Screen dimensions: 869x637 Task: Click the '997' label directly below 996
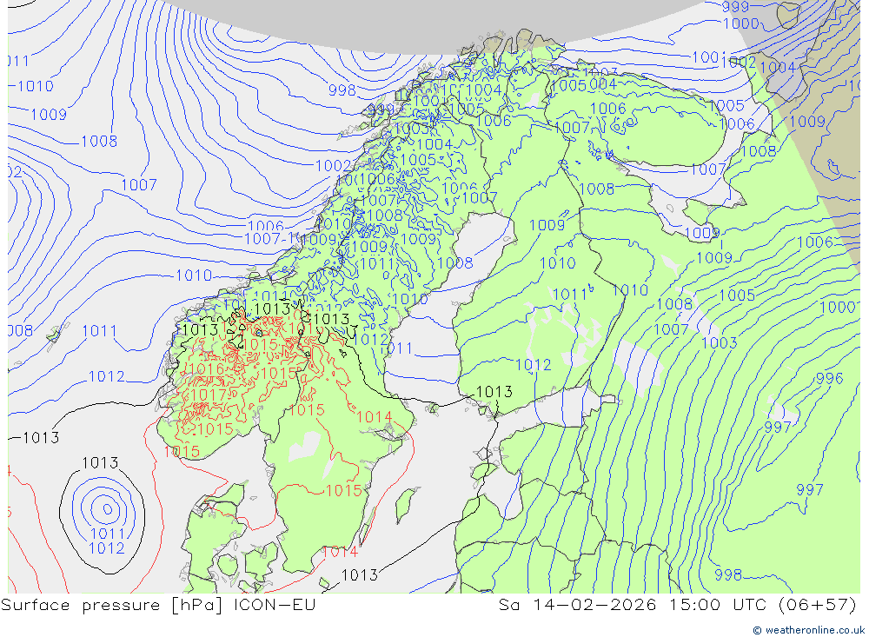click(x=778, y=427)
